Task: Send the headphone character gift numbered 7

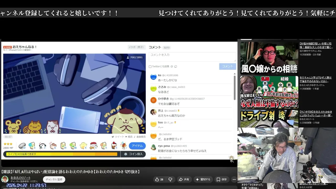Action: point(42,146)
